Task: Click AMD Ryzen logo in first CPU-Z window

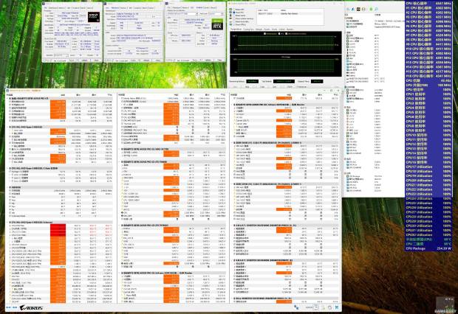Action: pos(94,17)
